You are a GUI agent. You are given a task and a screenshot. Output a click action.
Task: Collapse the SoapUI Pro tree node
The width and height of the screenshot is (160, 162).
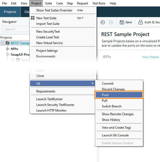point(7,54)
